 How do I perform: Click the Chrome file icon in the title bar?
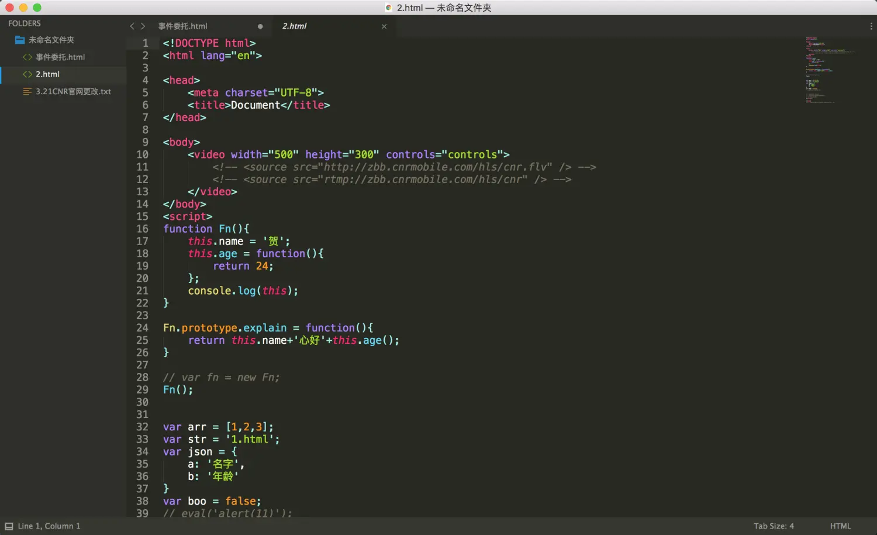click(x=389, y=8)
